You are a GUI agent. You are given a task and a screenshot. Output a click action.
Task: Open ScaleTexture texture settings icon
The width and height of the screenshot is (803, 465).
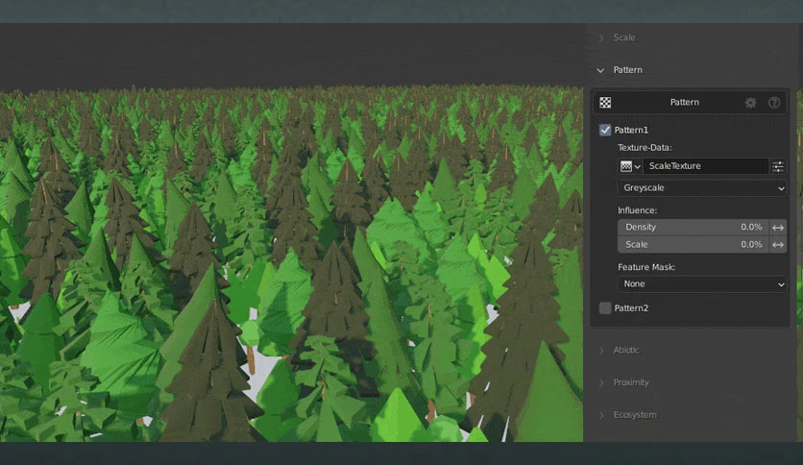coord(778,166)
